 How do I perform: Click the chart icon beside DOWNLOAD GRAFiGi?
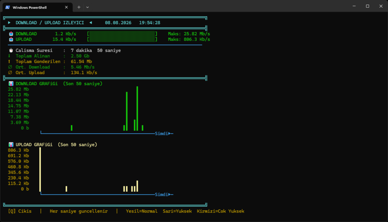[x=11, y=84]
